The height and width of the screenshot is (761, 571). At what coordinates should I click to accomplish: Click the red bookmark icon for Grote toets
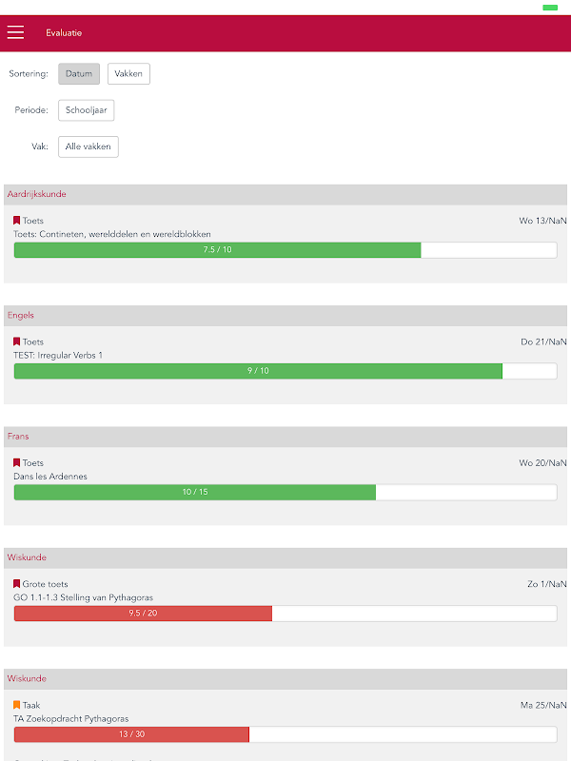pyautogui.click(x=17, y=584)
